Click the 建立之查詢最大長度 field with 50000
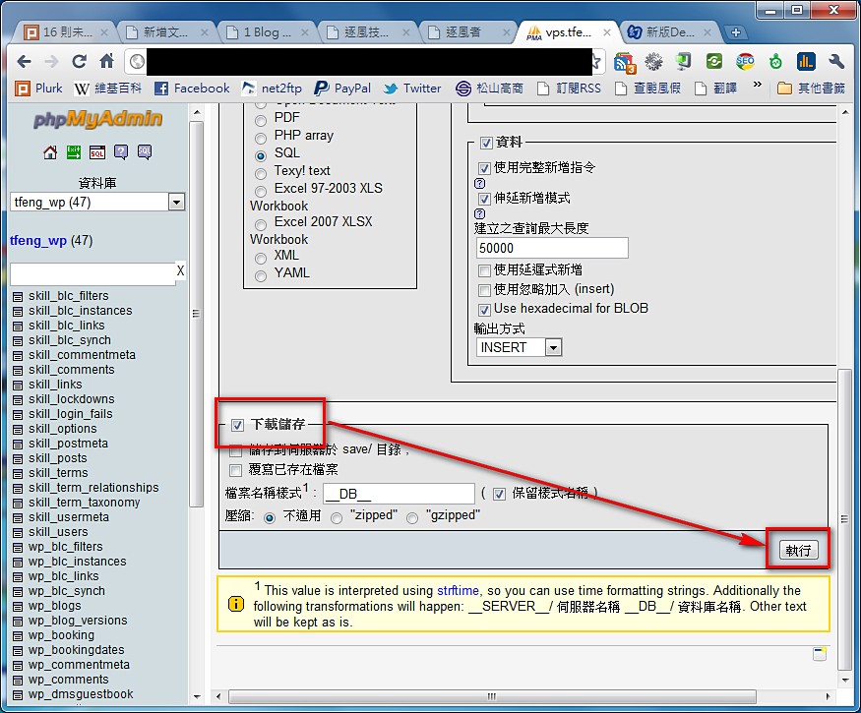Viewport: 861px width, 713px height. [x=552, y=248]
